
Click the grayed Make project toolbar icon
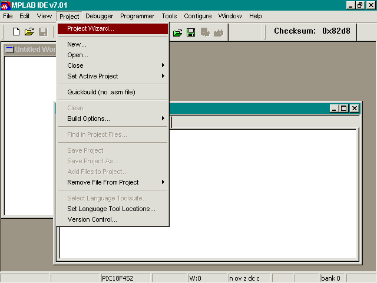coord(219,33)
